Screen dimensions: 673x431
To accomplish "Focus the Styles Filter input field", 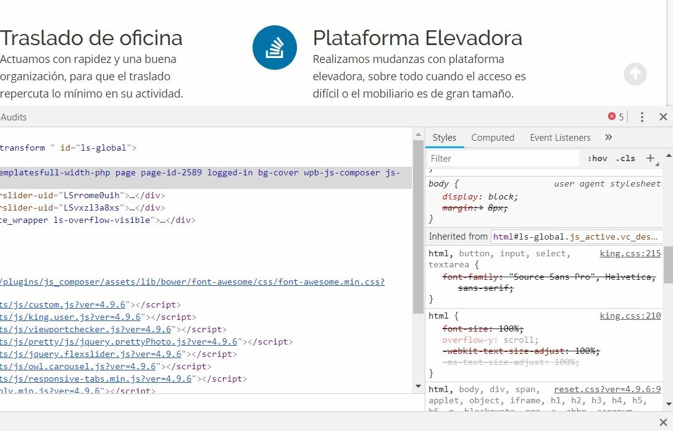I will (x=504, y=159).
